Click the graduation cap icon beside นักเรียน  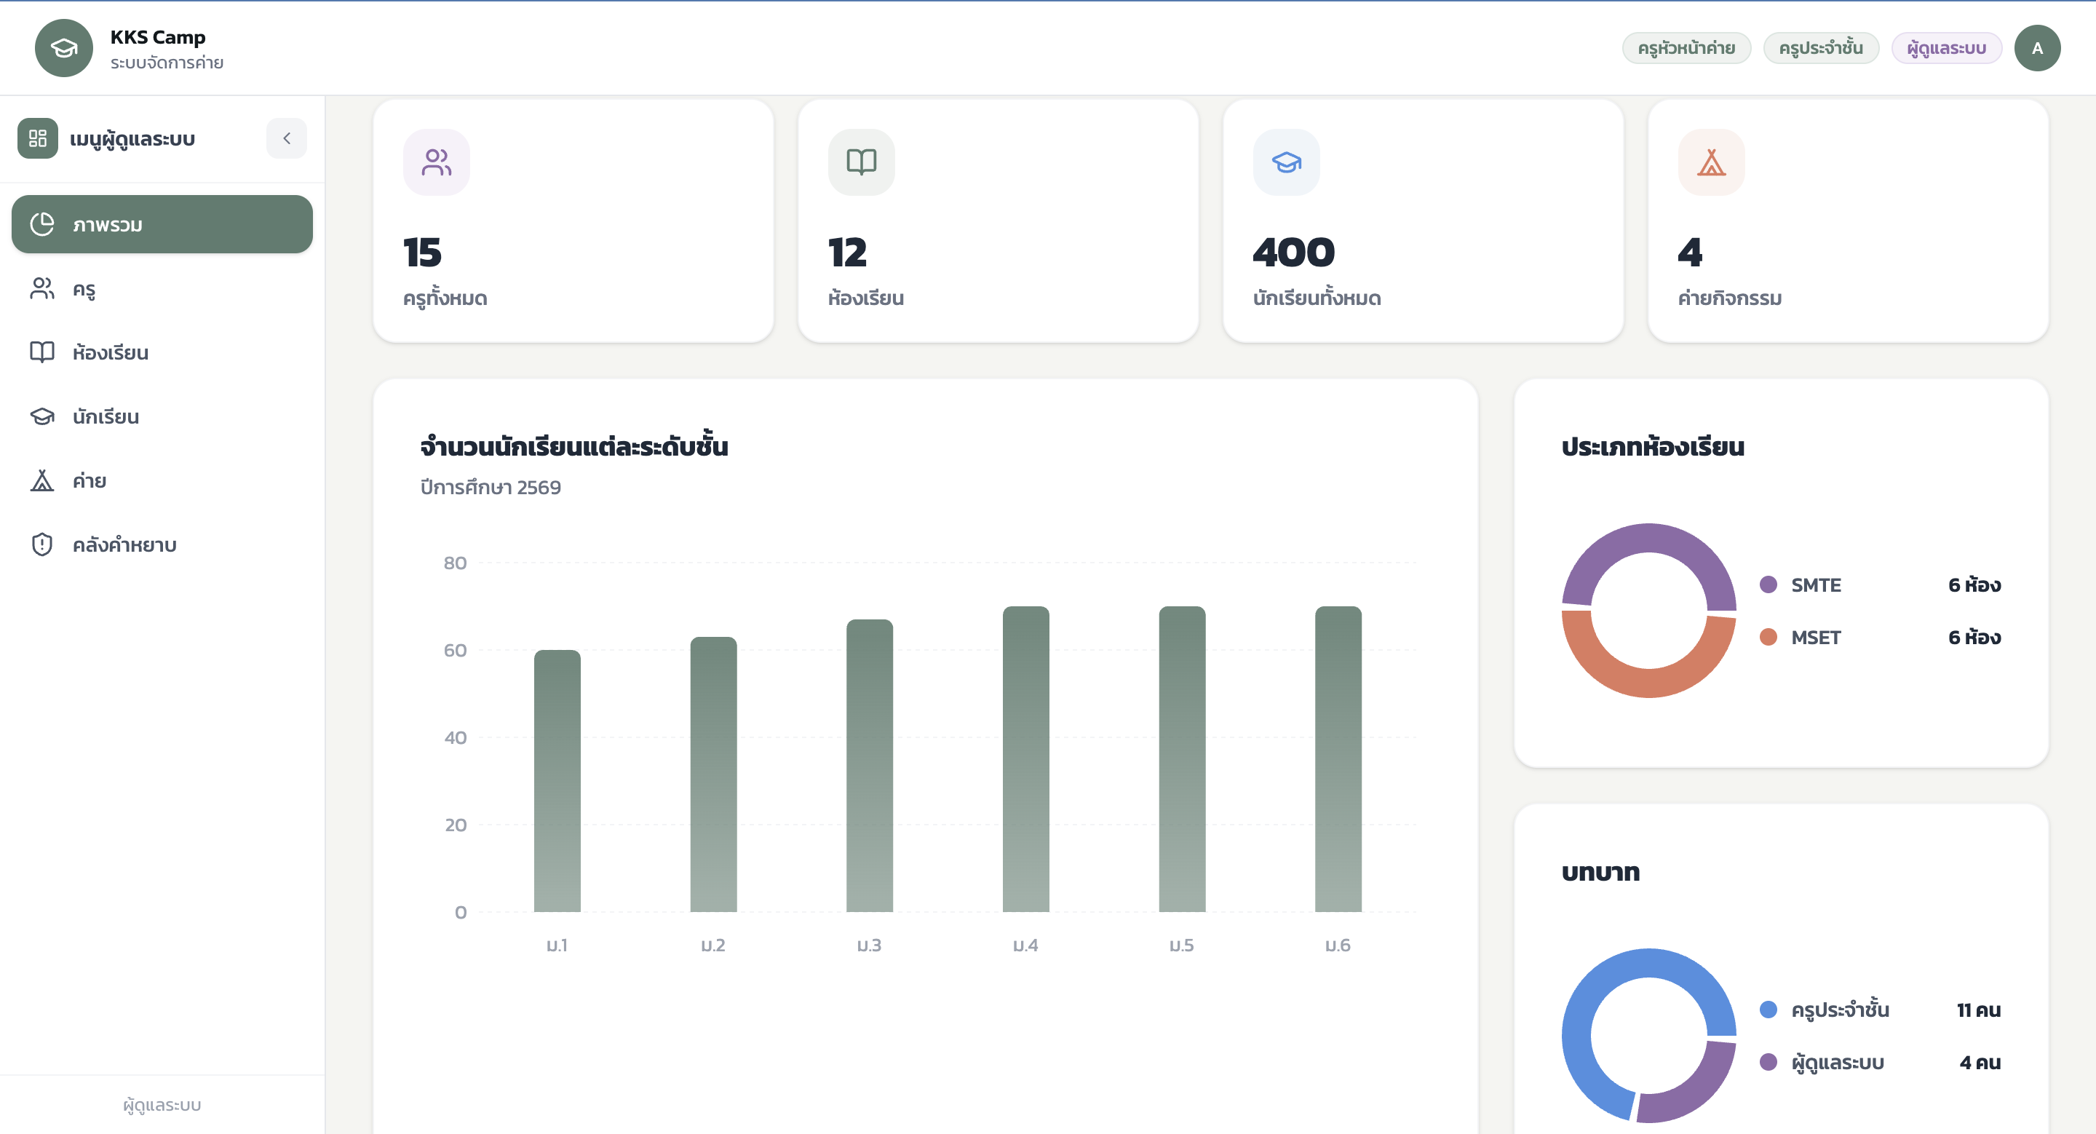(x=41, y=416)
